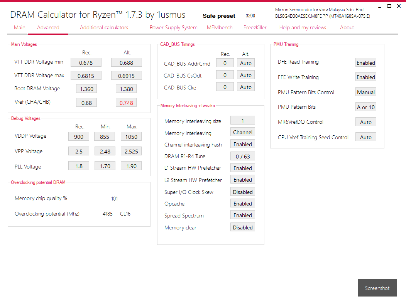406x305 pixels.
Task: Click PLL Voltage Min. value 1.70
Action: [105, 166]
